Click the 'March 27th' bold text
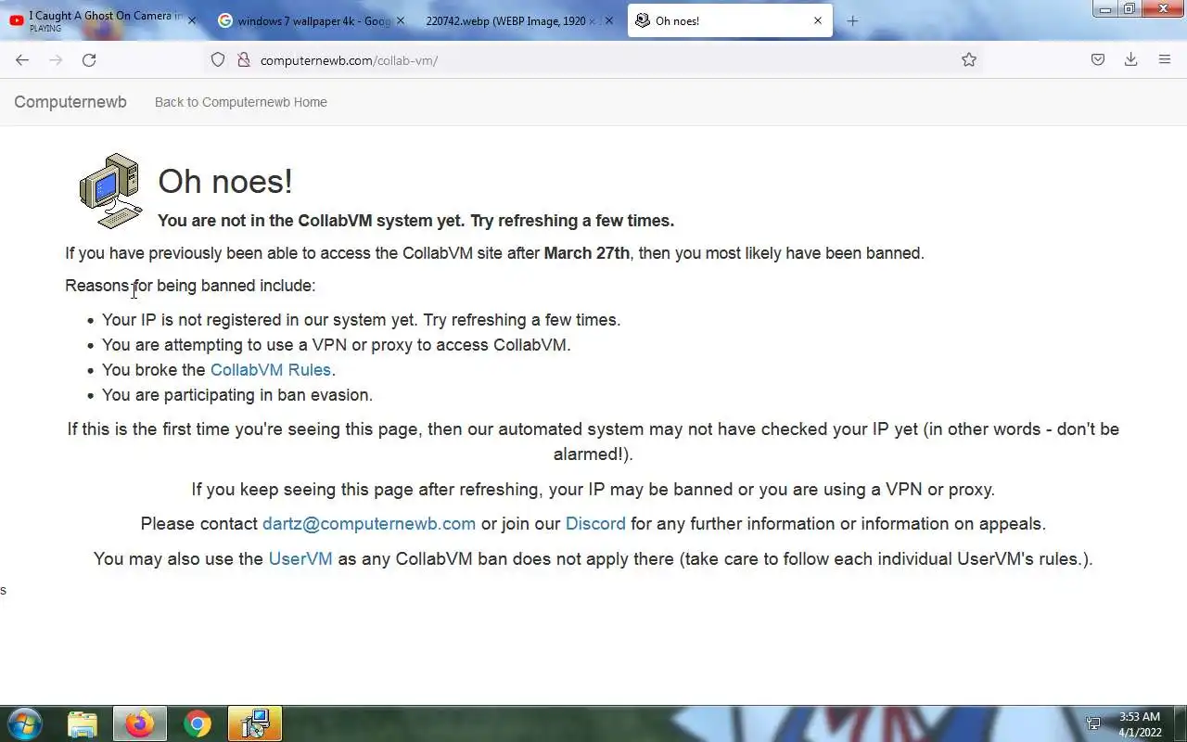This screenshot has width=1187, height=742. [587, 253]
